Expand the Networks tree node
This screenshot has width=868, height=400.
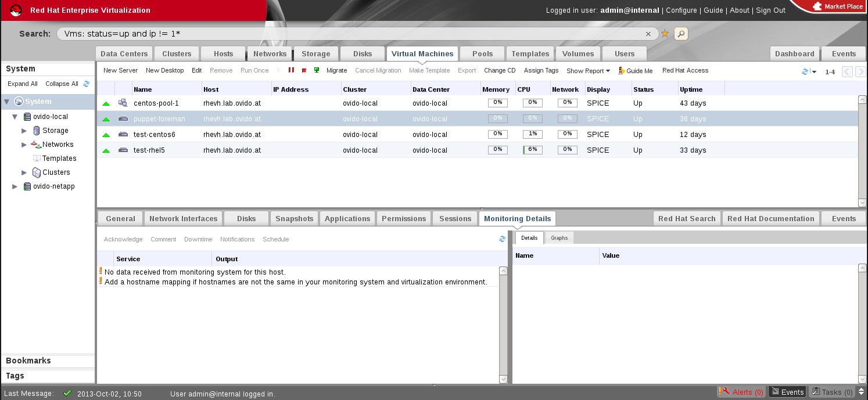click(24, 145)
